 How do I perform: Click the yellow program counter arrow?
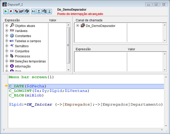click(6, 86)
